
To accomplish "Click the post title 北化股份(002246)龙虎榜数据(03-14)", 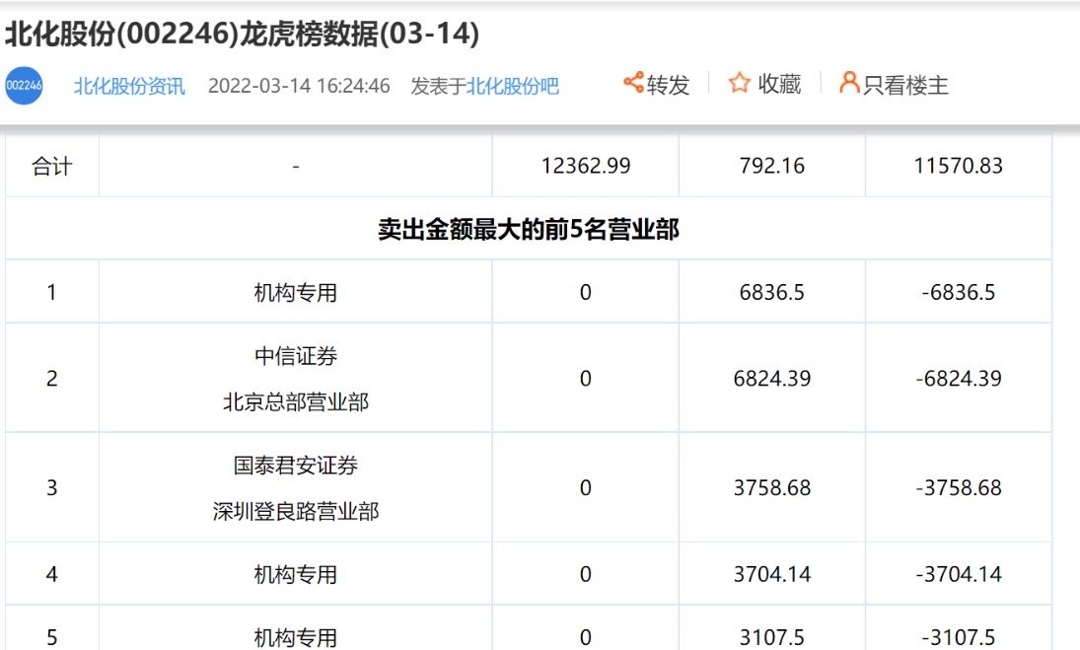I will tap(243, 34).
